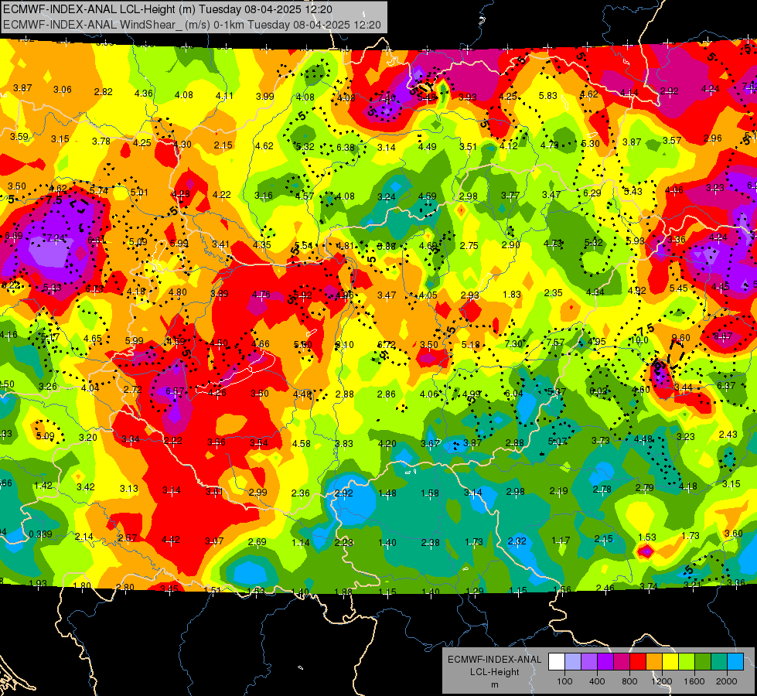
Task: Click the wind shear value "2.72"
Action: point(133,389)
